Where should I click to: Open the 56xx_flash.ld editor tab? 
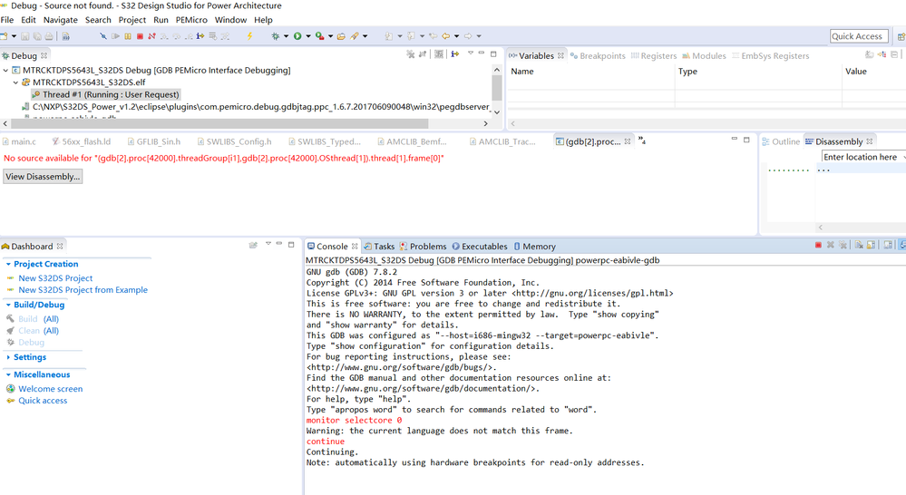(81, 141)
